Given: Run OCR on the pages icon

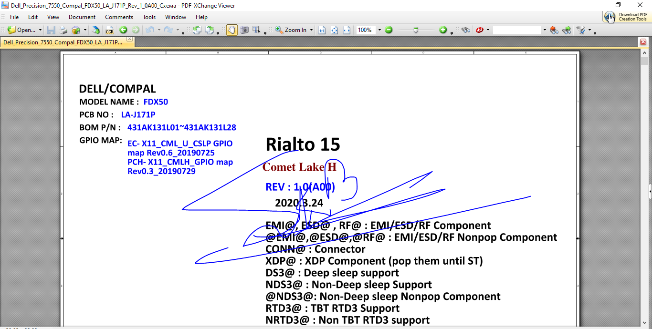Looking at the screenshot, I should point(110,30).
